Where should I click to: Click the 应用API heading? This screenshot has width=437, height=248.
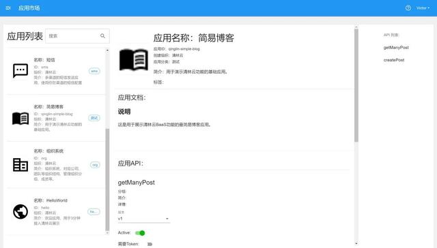click(130, 164)
